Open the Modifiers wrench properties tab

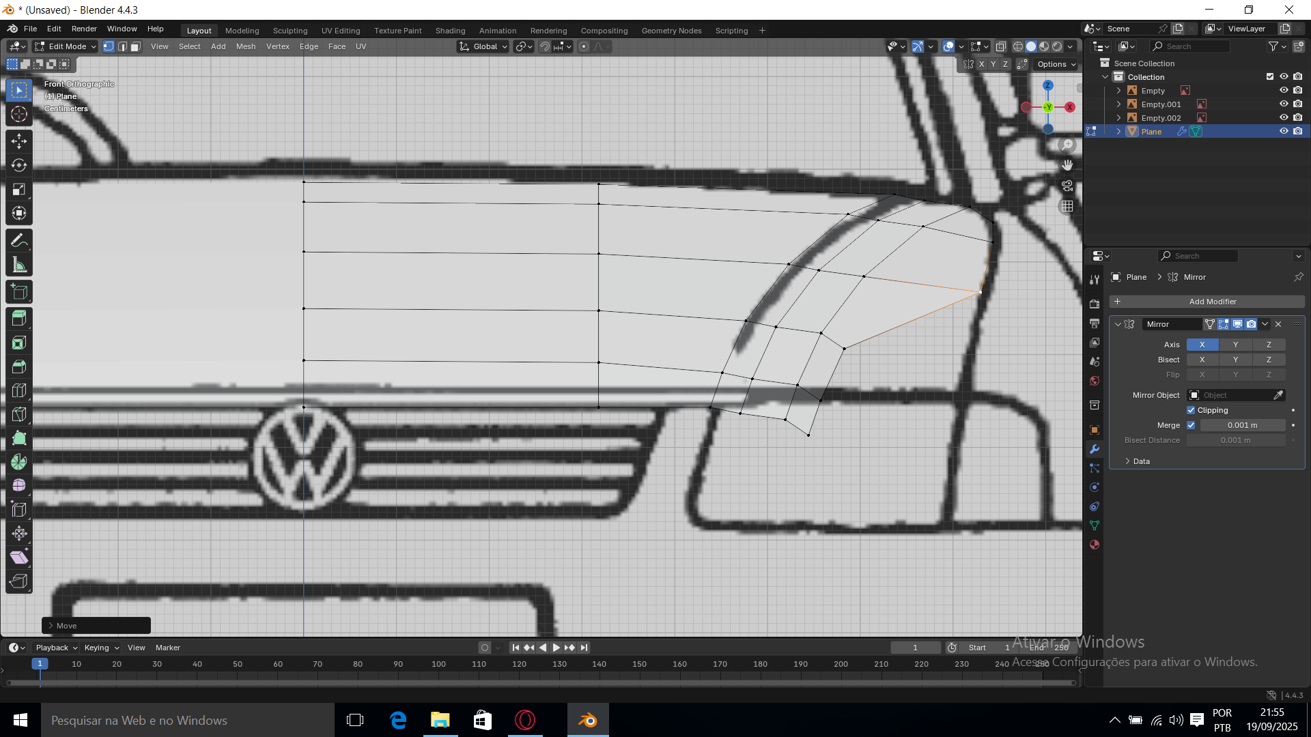point(1095,449)
